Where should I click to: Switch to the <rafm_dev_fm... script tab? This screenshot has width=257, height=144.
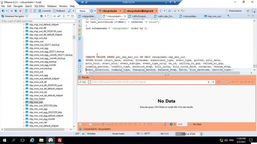[164, 16]
